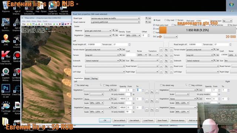Click search icon beside left Terrain shader
Viewport: 237px width, 133px height.
(x=121, y=50)
